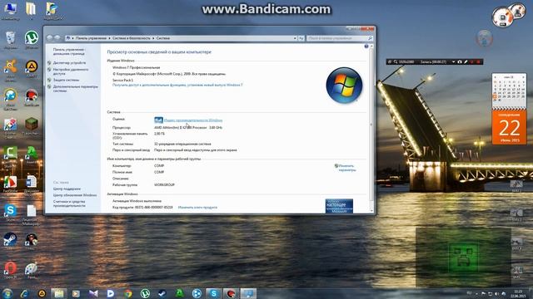Screen dimensions: 533x299
Task: Launch Visual Studio from the taskbar
Action: [93, 293]
